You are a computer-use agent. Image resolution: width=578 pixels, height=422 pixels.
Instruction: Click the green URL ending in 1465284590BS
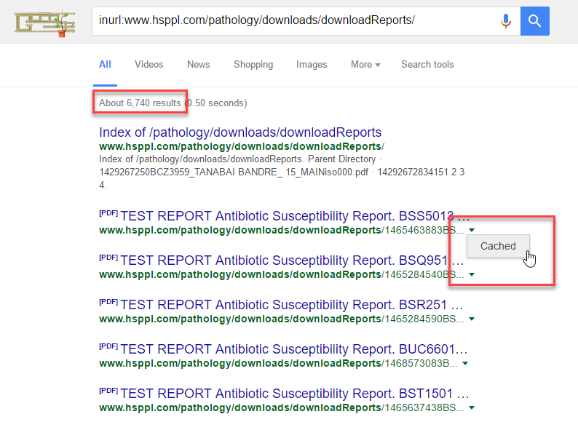pyautogui.click(x=282, y=319)
